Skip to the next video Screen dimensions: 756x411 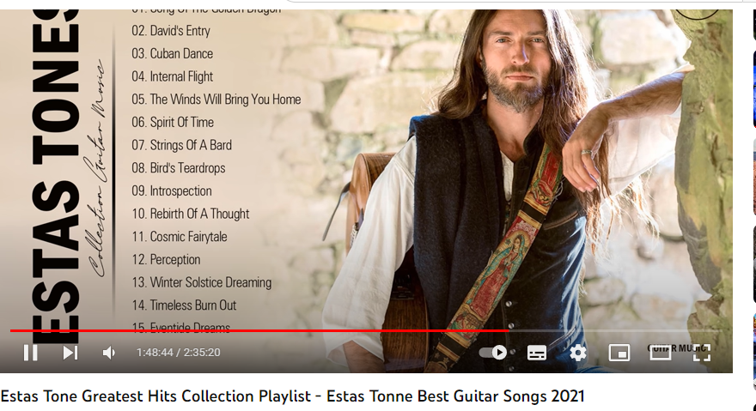[x=70, y=353]
